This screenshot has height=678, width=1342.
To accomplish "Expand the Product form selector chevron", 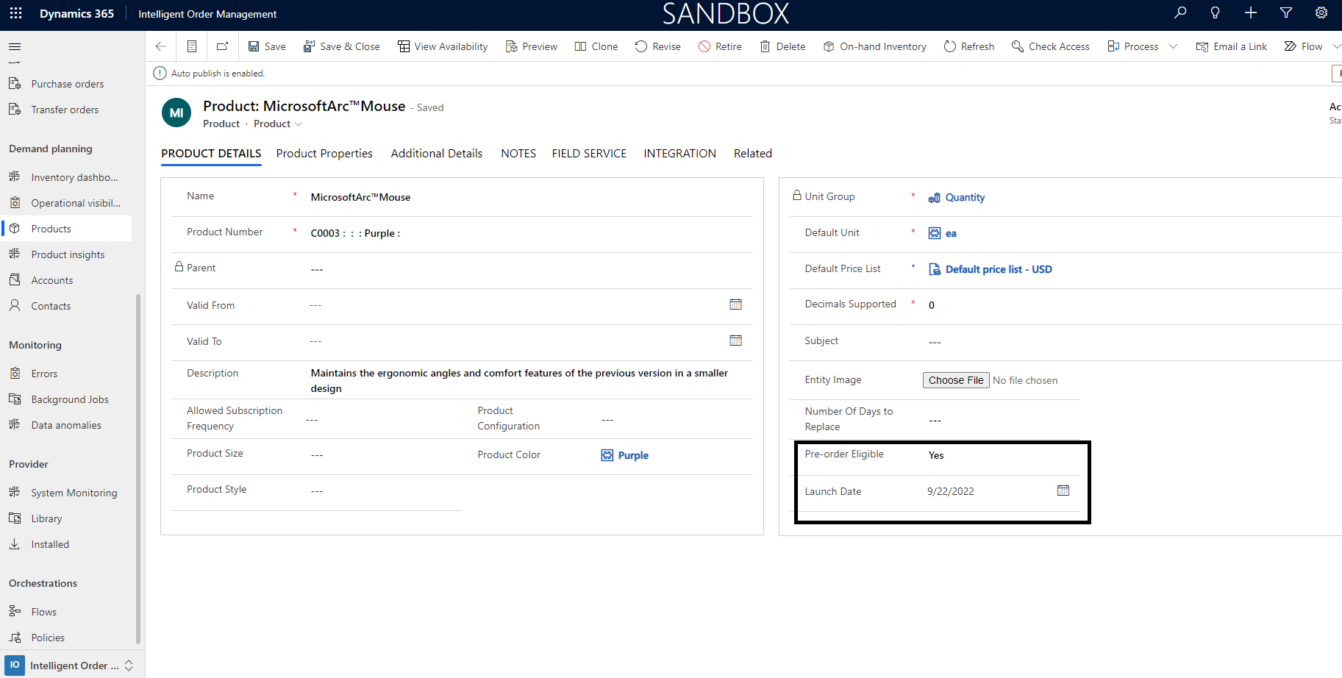I will tap(299, 124).
